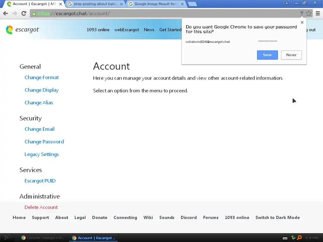
Task: Close the Google Image Result tab
Action: coord(182,4)
